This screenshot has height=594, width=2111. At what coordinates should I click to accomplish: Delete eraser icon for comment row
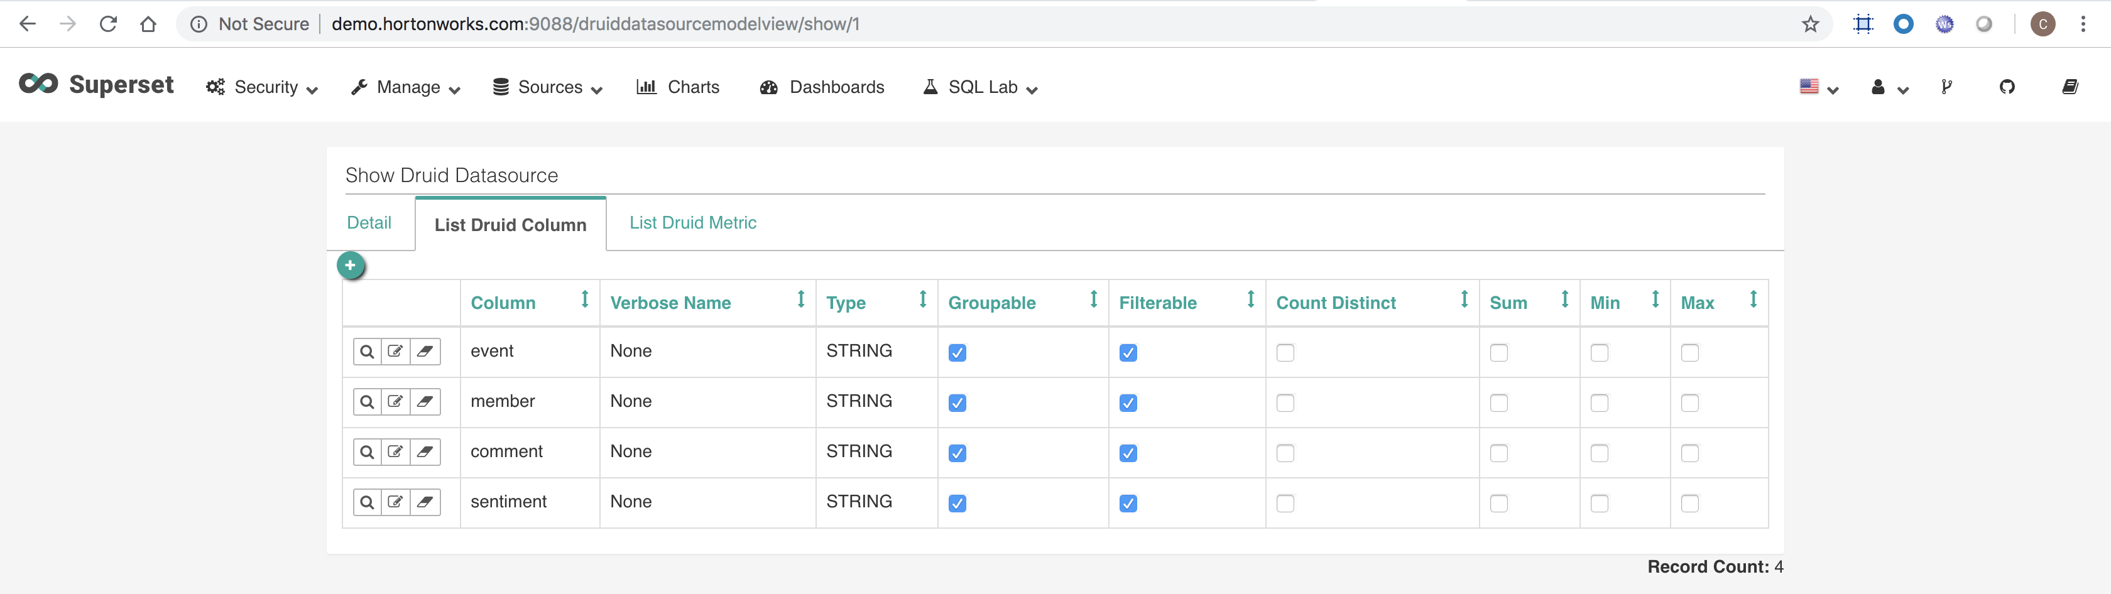(x=425, y=451)
